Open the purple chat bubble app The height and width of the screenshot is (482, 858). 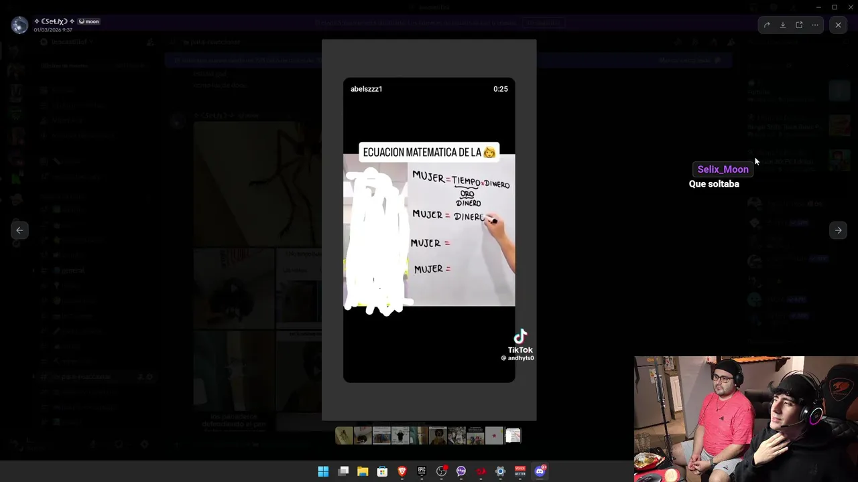click(x=461, y=471)
